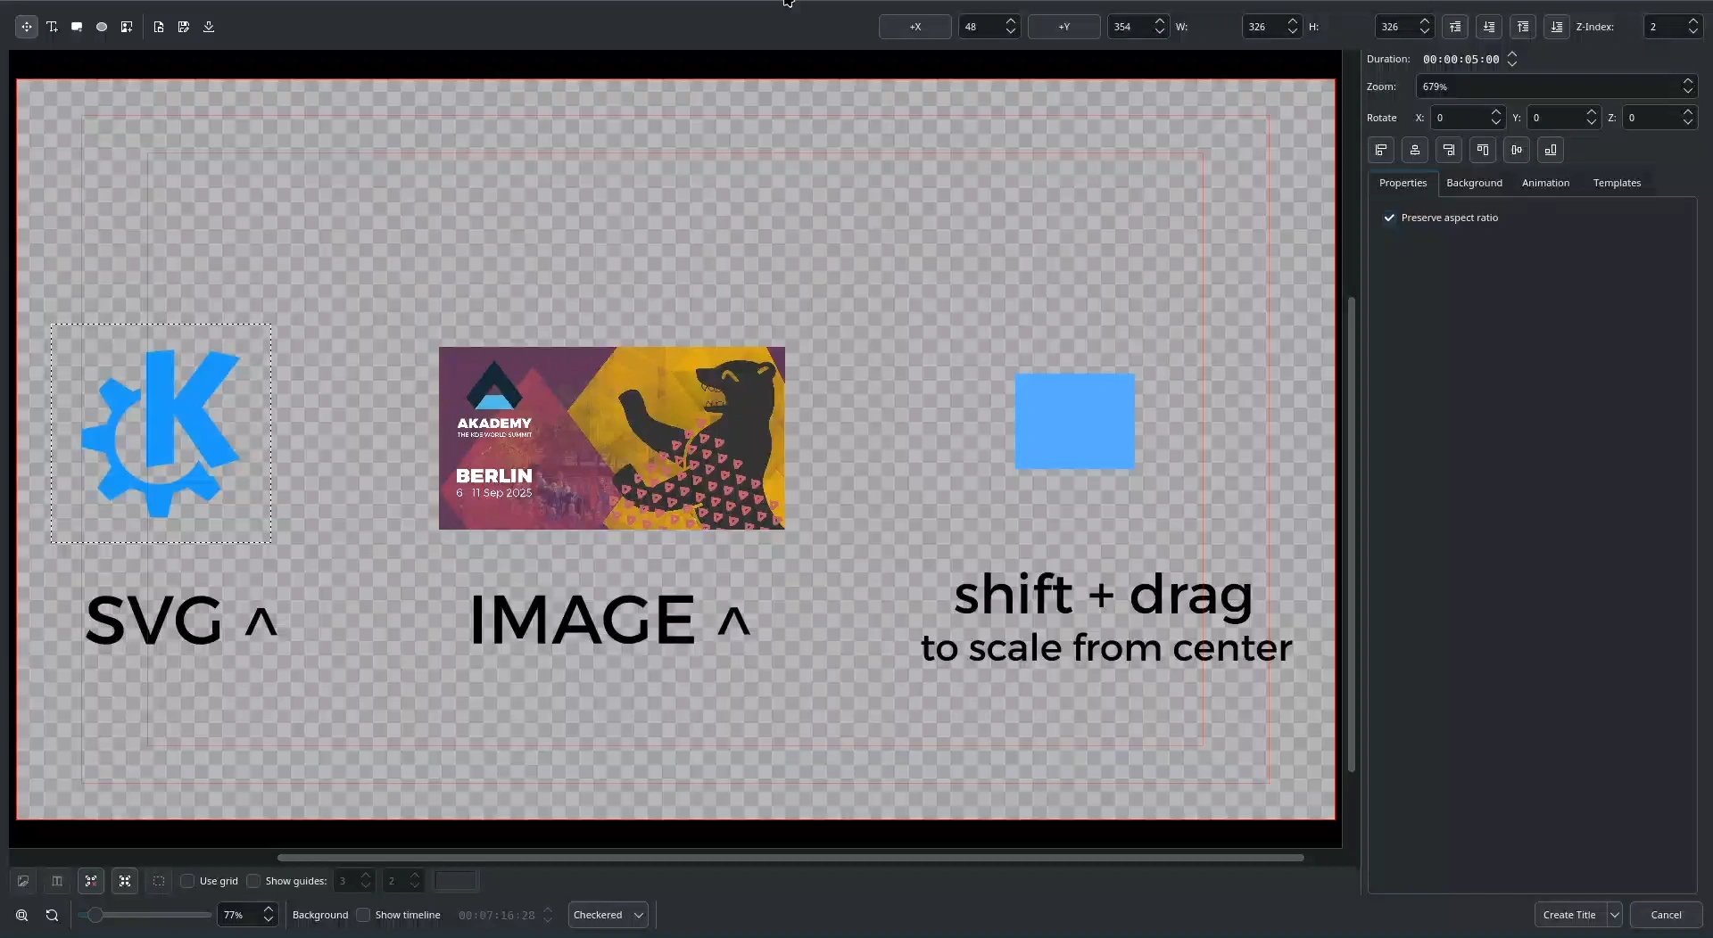Click the 77% canvas zoom stepper

pos(269,915)
